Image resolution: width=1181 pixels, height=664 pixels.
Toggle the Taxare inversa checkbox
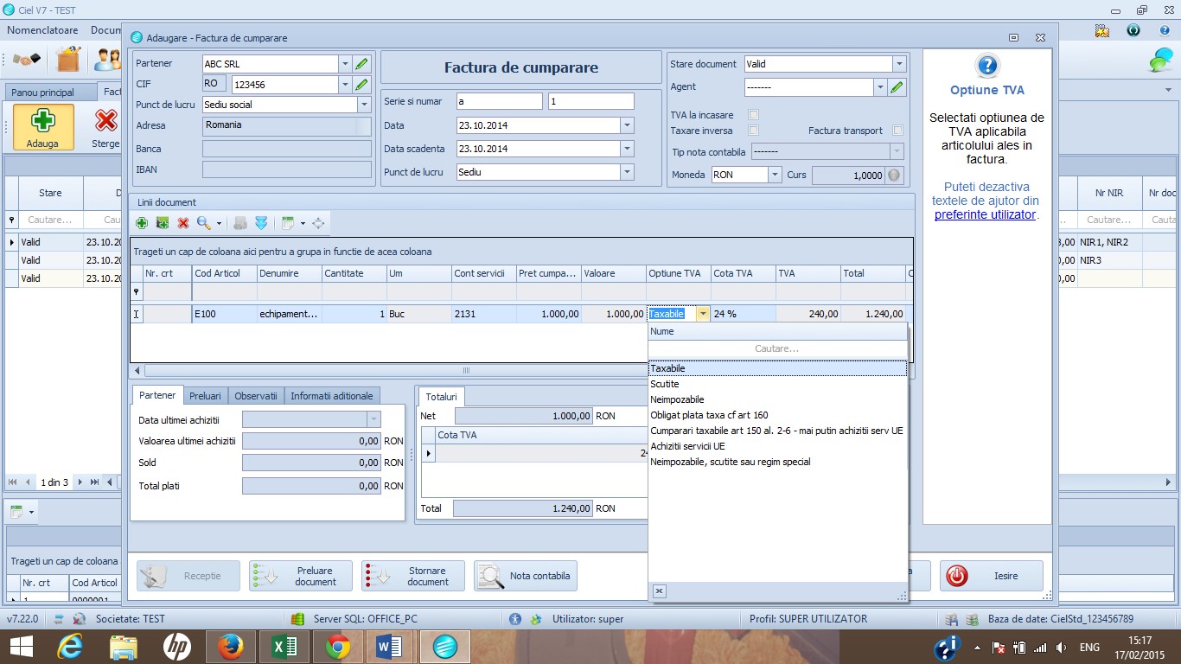pyautogui.click(x=753, y=131)
